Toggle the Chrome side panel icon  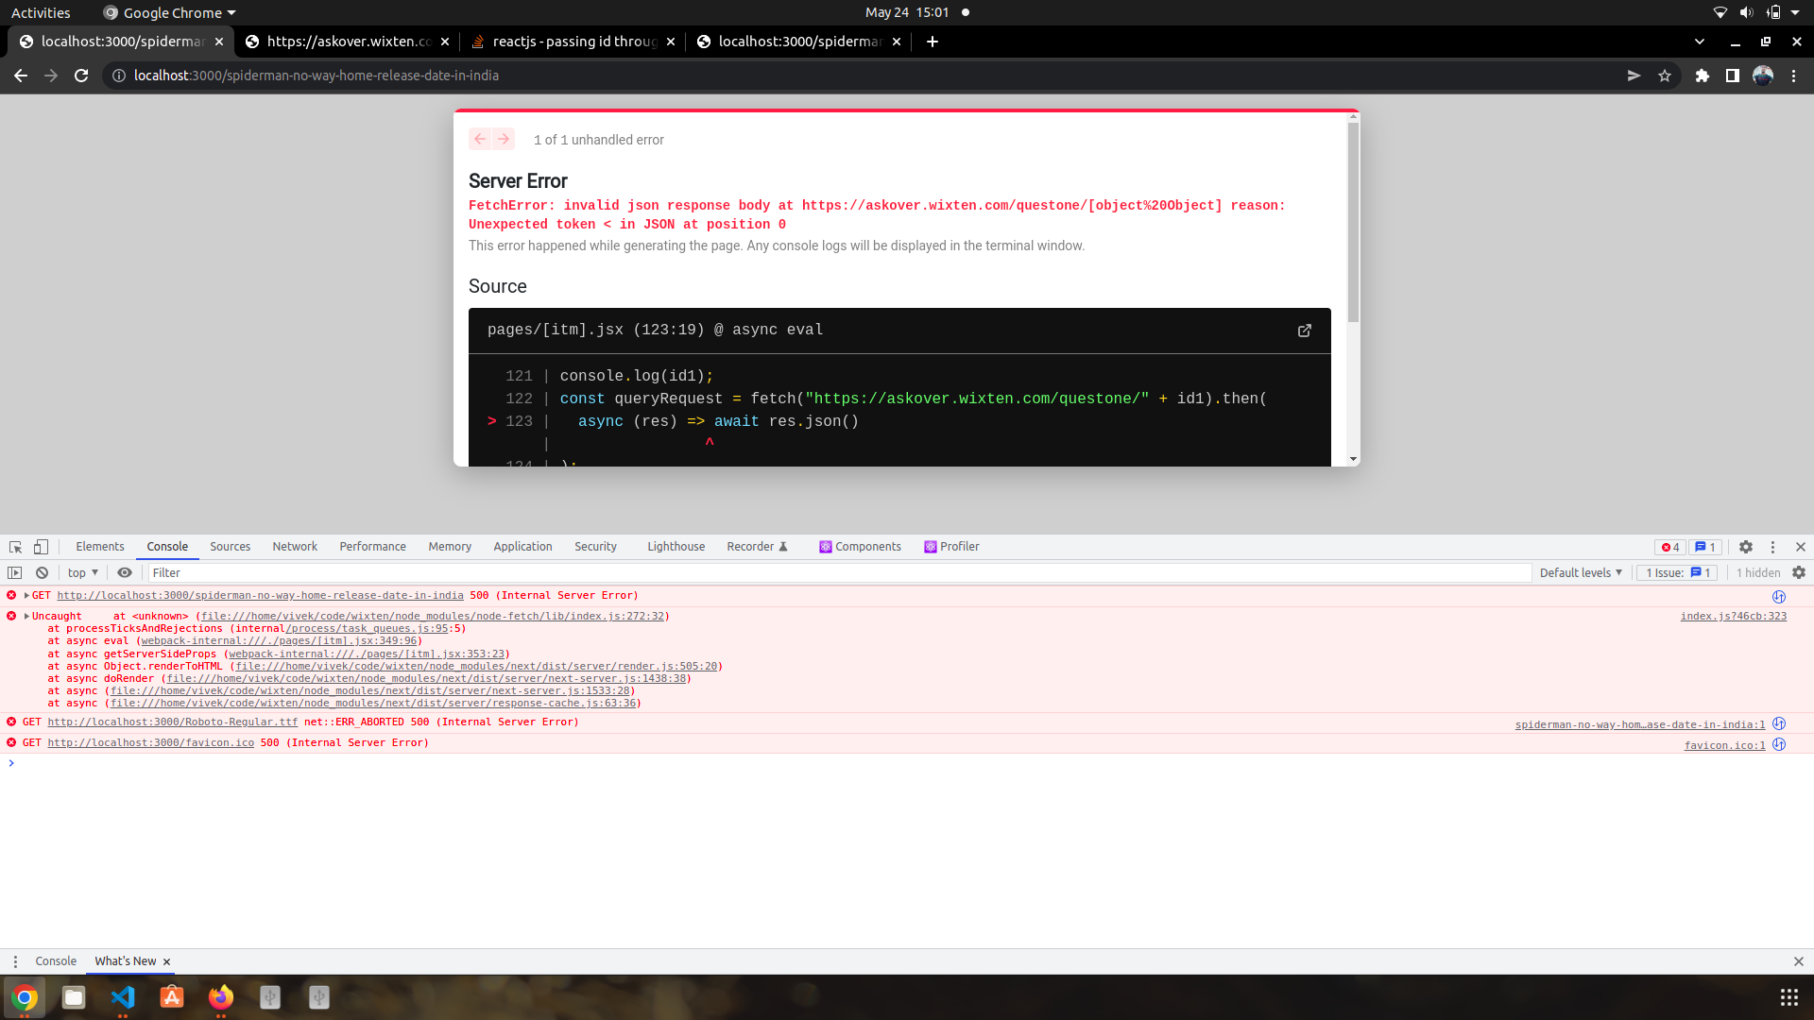tap(1733, 76)
